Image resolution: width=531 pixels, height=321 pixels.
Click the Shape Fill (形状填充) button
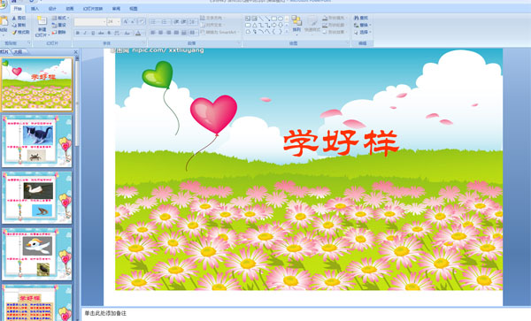click(334, 18)
